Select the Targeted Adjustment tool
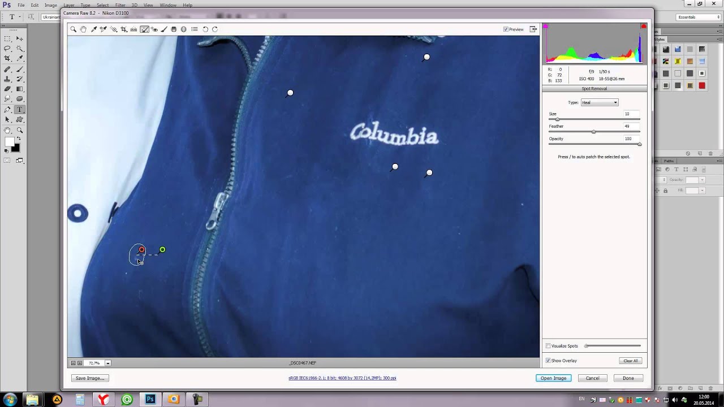Viewport: 724px width, 407px height. (x=114, y=29)
